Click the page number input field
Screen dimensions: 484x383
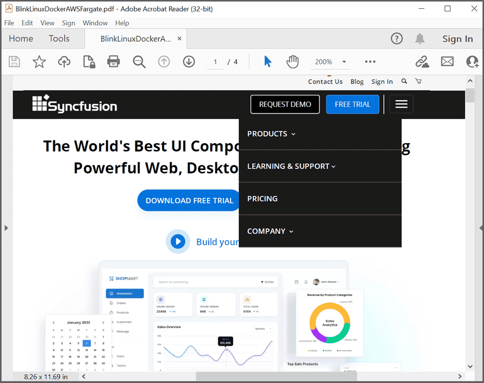pyautogui.click(x=215, y=62)
